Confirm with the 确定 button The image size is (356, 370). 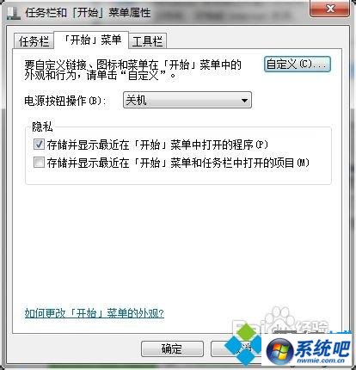(172, 348)
